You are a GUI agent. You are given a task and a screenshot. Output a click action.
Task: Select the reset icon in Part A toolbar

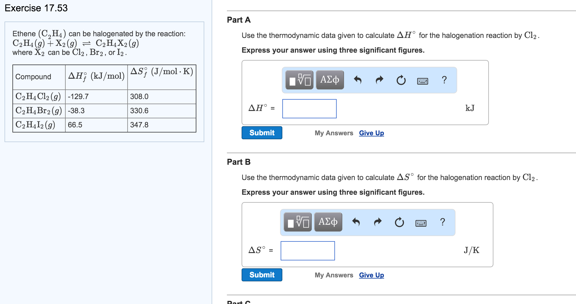(401, 80)
